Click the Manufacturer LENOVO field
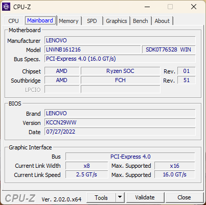Screen dimensions: 206x205 120,40
